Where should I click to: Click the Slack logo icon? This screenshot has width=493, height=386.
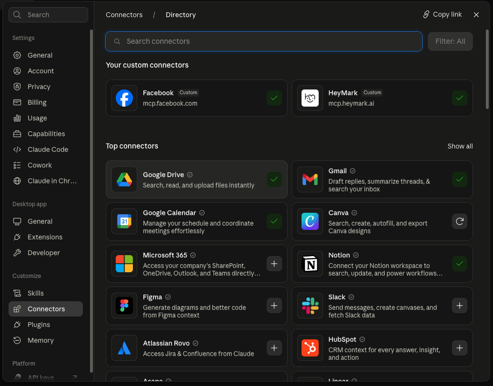click(310, 306)
